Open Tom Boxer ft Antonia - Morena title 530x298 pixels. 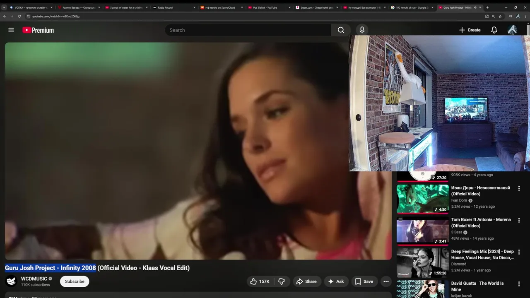(x=481, y=223)
